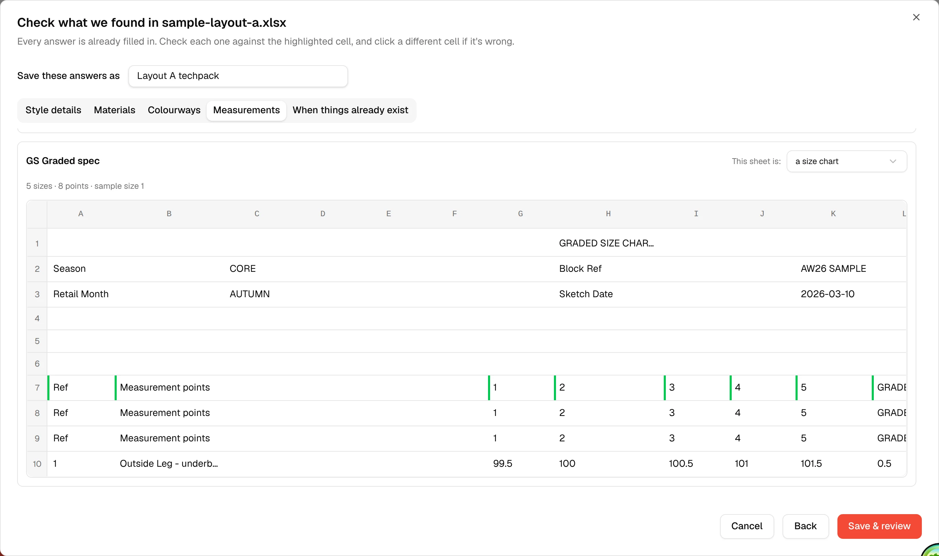Click the 'GS Graded spec' sheet title
Viewport: 939px width, 556px height.
point(63,161)
